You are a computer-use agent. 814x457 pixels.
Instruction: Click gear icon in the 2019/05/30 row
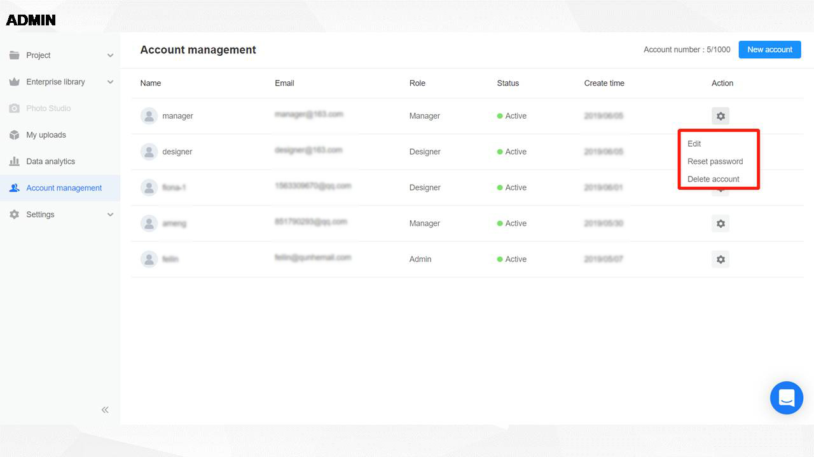tap(720, 223)
